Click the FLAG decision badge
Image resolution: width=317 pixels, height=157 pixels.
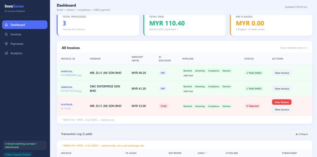coord(164,106)
